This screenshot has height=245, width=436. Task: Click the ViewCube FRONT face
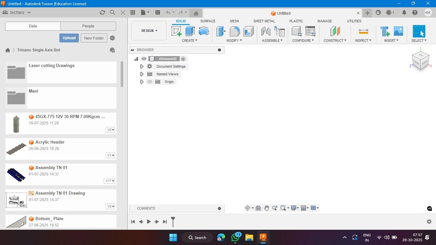pos(417,62)
